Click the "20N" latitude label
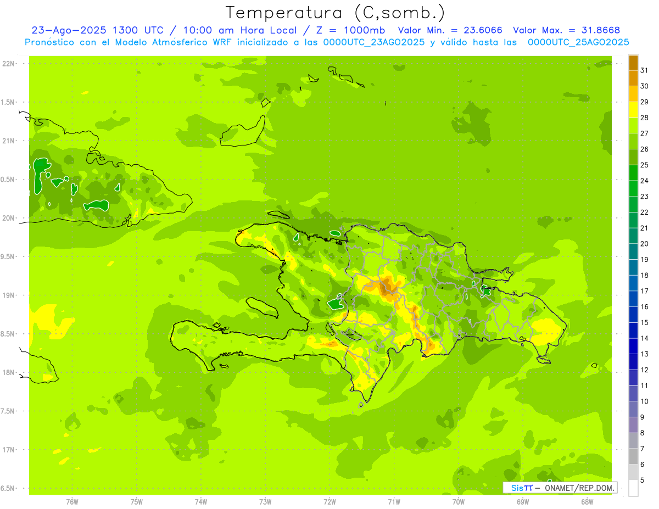 9,218
